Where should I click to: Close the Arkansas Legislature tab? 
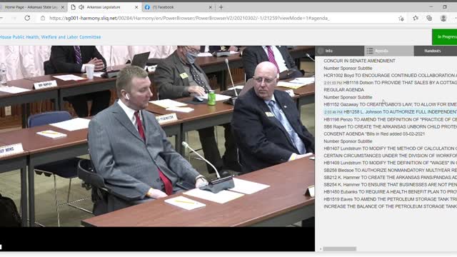[136, 7]
